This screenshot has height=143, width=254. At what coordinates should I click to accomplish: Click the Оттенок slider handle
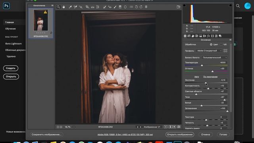tap(213, 71)
